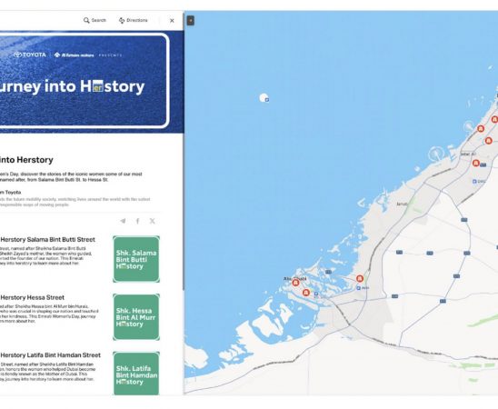498x409 pixels.
Task: Click the Salama Bint Butti Street description text
Action: 46,255
